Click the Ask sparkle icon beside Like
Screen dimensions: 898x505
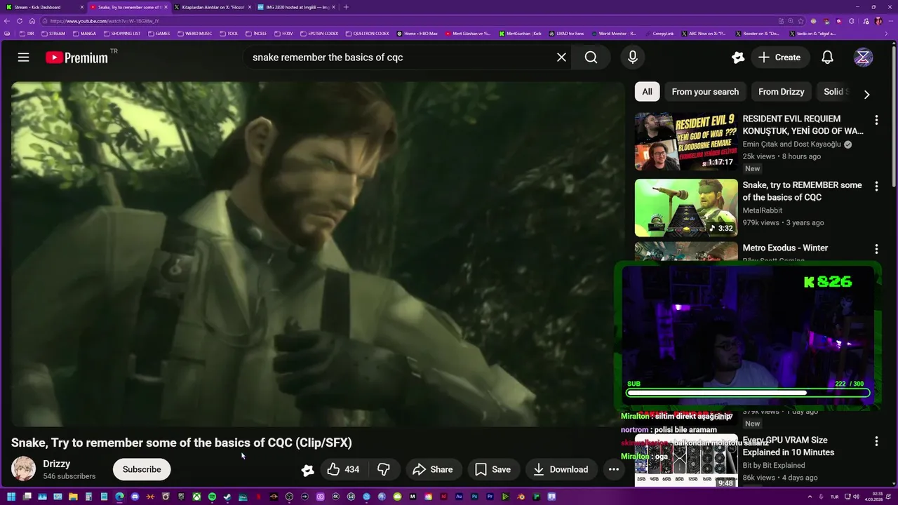(x=307, y=470)
